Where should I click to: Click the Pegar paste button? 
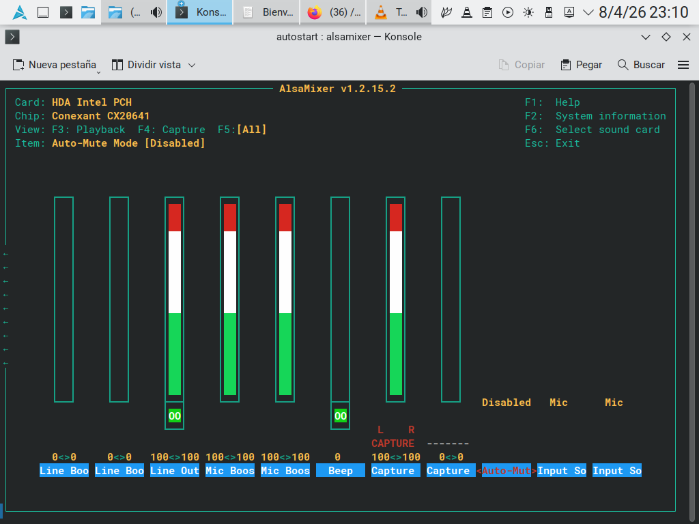click(581, 65)
